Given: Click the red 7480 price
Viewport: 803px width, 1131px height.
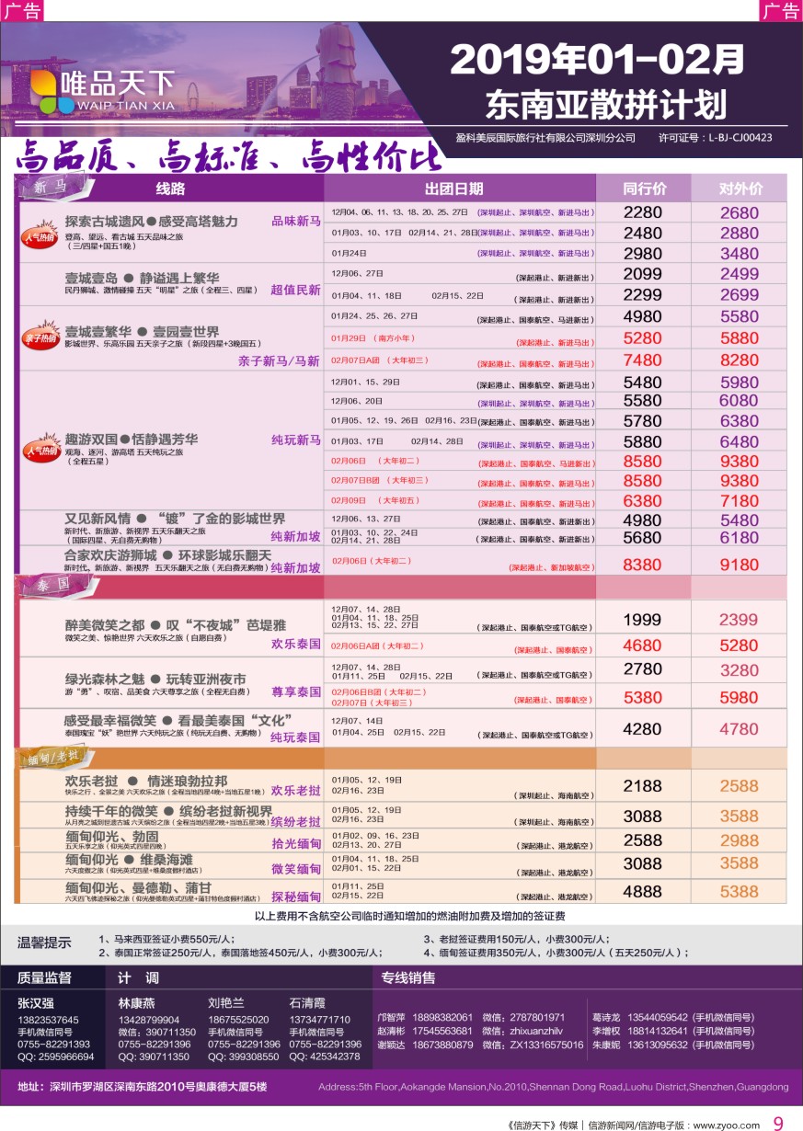Looking at the screenshot, I should pos(642,360).
